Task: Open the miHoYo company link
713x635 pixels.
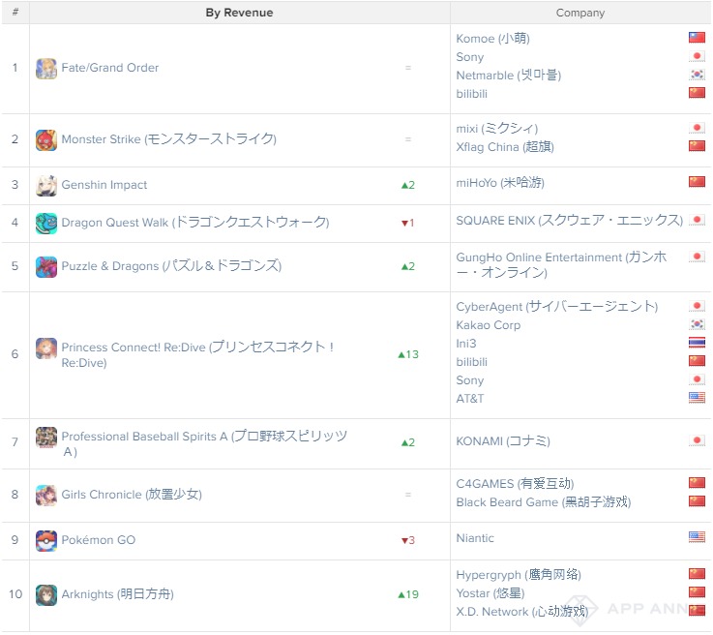Action: (500, 183)
